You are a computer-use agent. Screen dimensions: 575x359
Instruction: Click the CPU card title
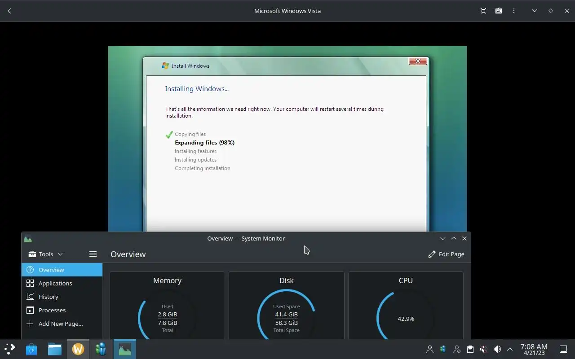pyautogui.click(x=406, y=280)
